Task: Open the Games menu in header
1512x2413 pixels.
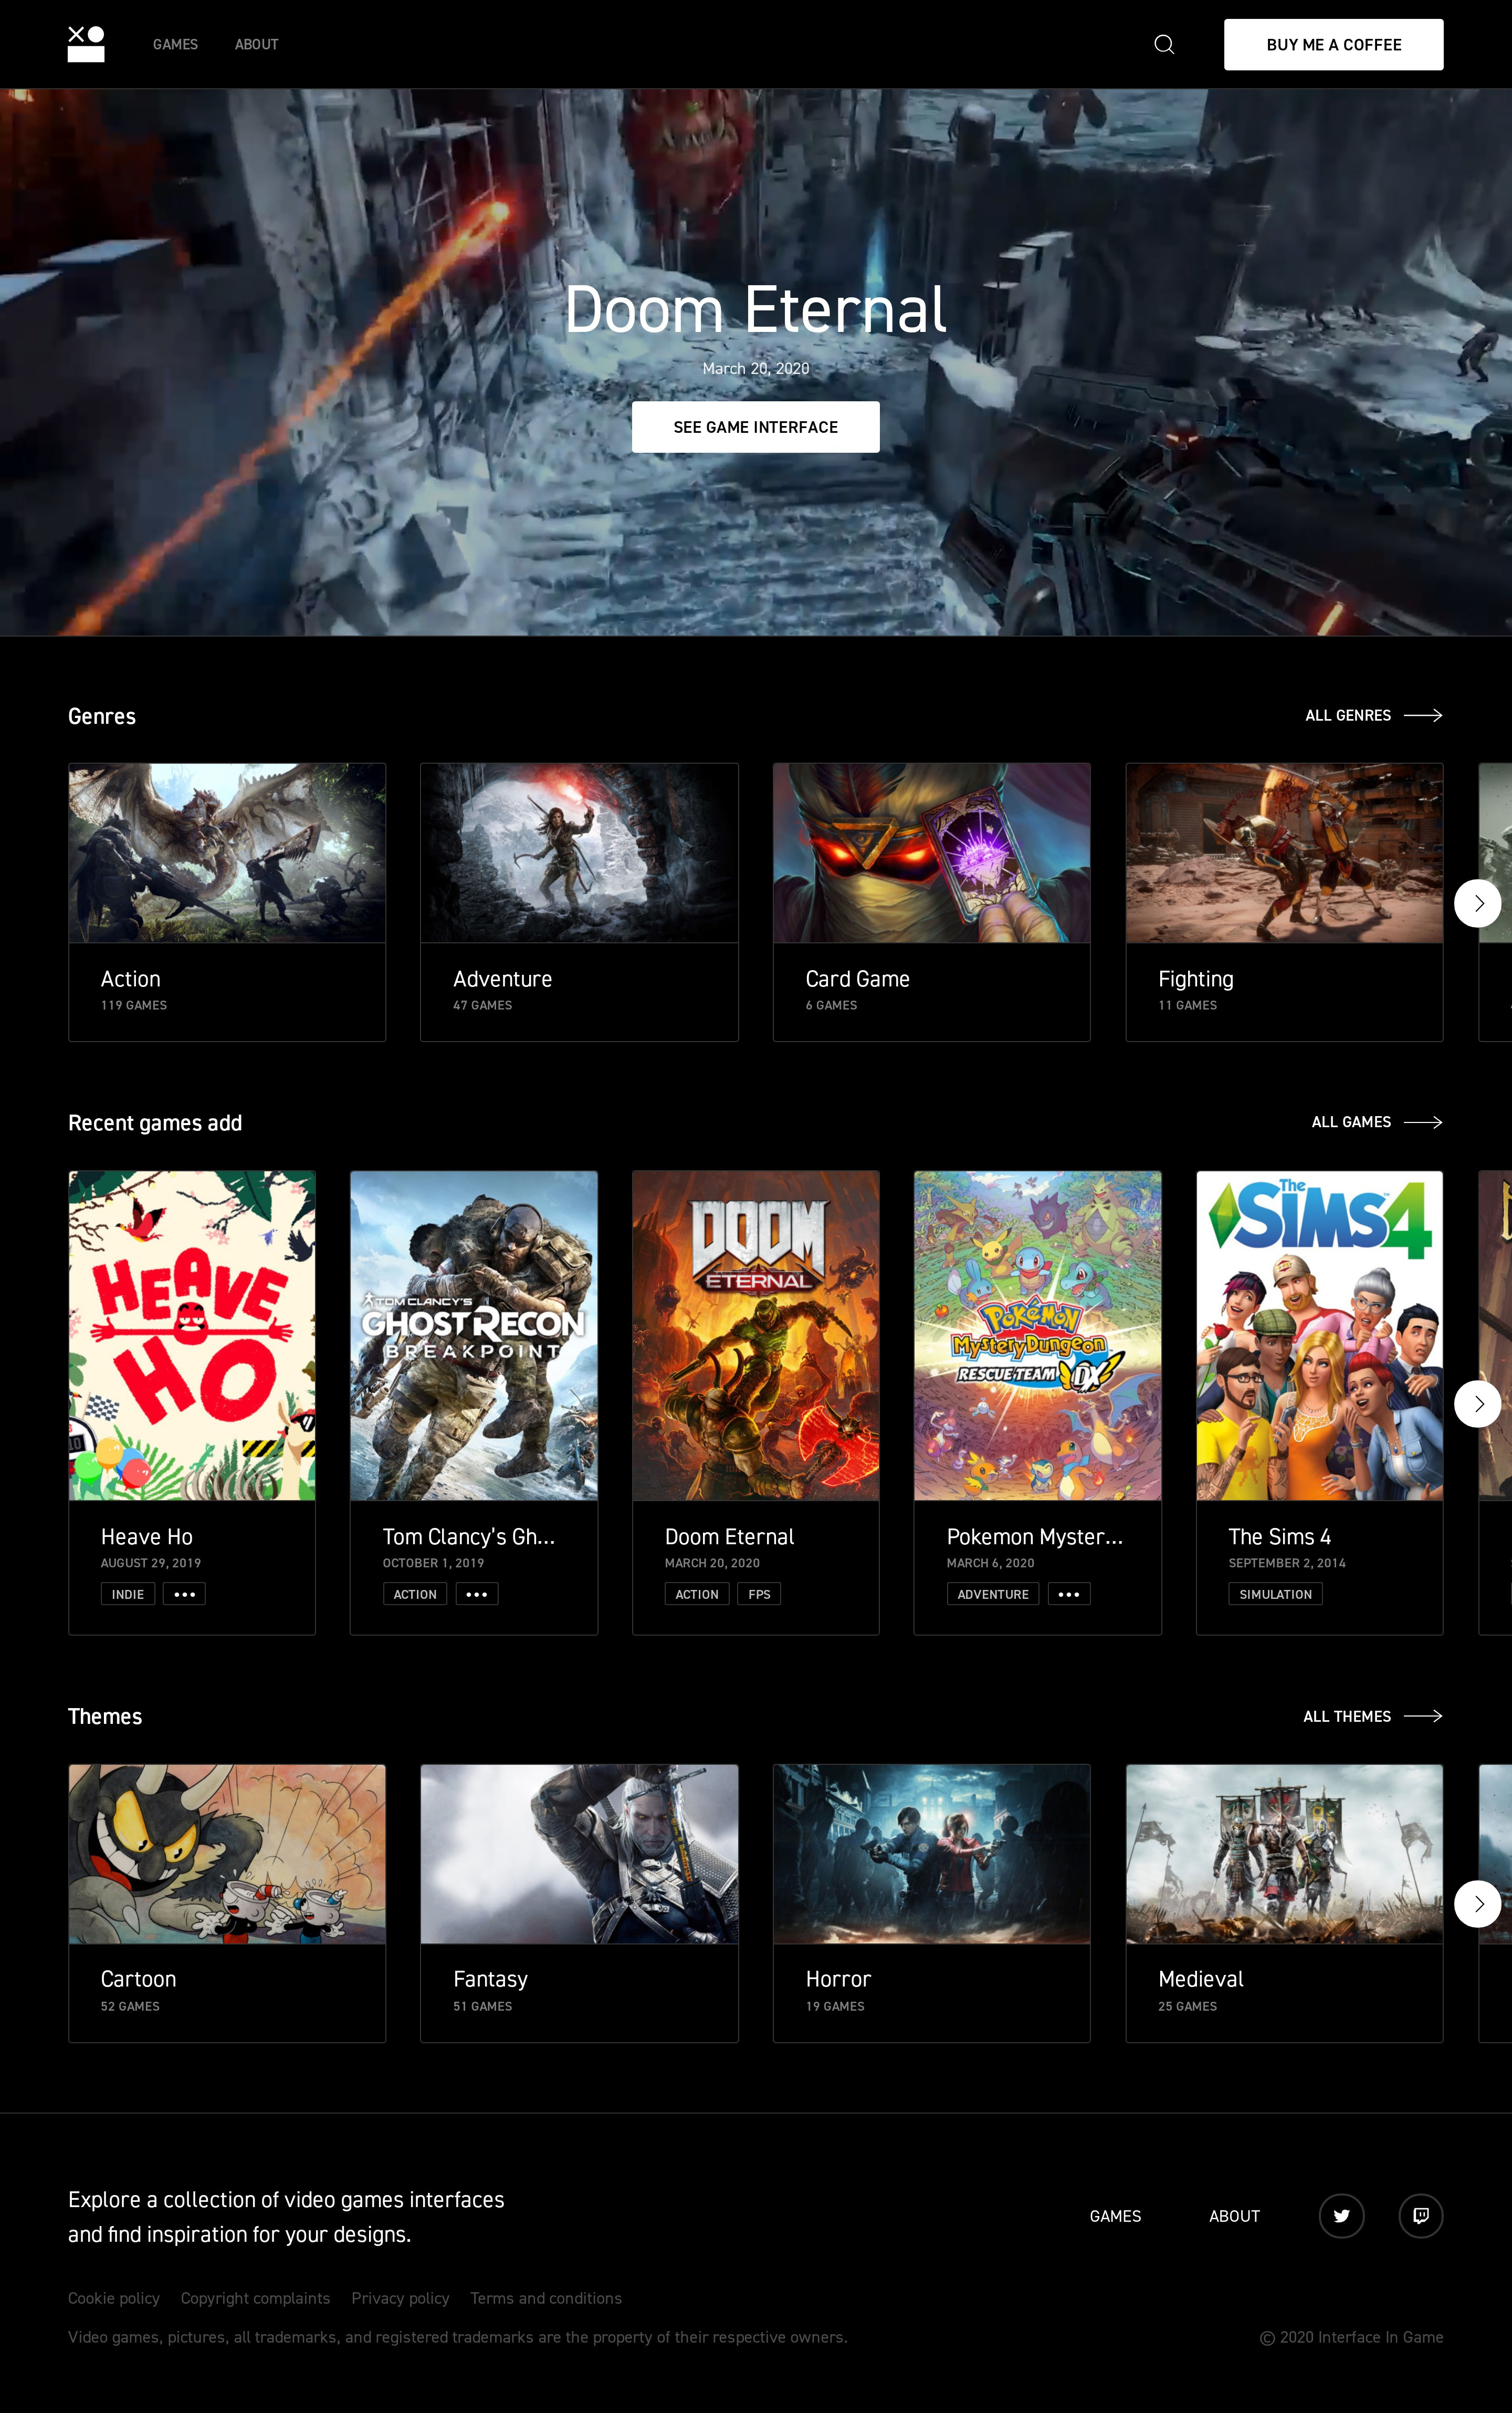Action: point(175,44)
